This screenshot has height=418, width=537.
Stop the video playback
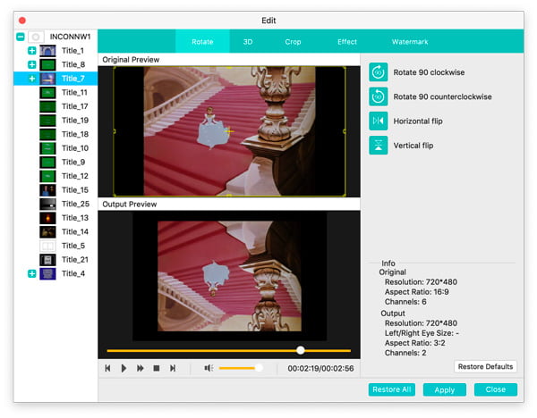pyautogui.click(x=156, y=368)
